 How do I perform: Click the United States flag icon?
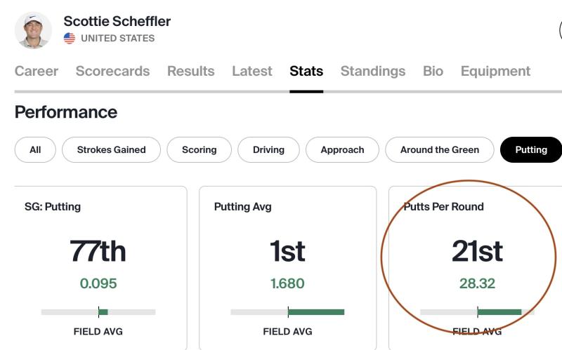(x=70, y=39)
